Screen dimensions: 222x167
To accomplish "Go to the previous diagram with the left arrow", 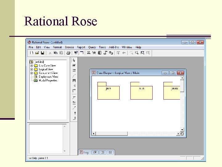I will pyautogui.click(x=124, y=53).
